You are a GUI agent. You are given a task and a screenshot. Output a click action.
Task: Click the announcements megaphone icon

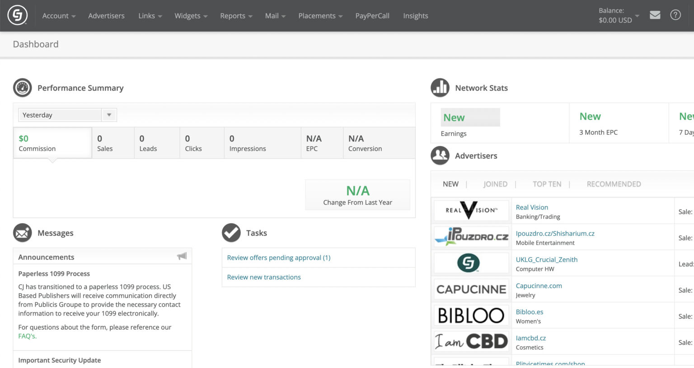point(182,256)
